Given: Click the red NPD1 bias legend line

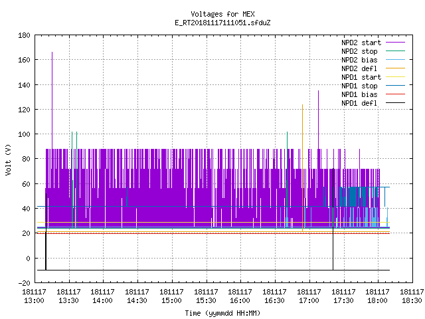Looking at the screenshot, I should pos(395,94).
